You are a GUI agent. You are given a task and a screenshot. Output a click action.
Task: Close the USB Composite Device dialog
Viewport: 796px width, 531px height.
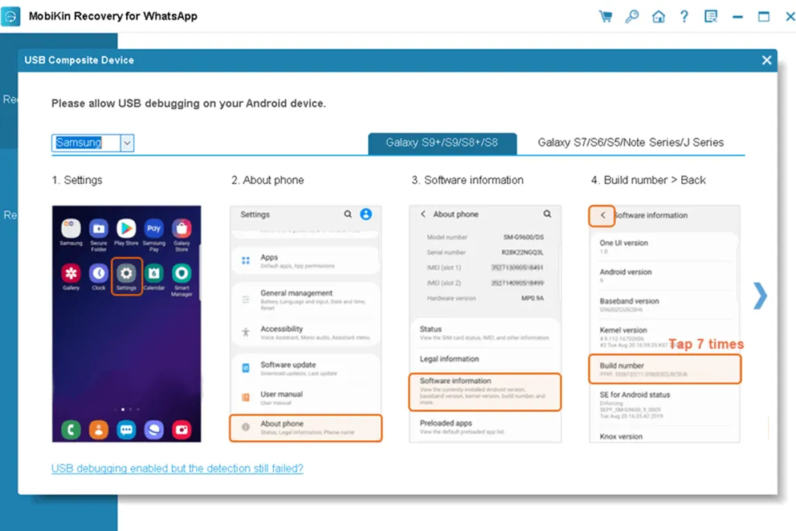766,60
